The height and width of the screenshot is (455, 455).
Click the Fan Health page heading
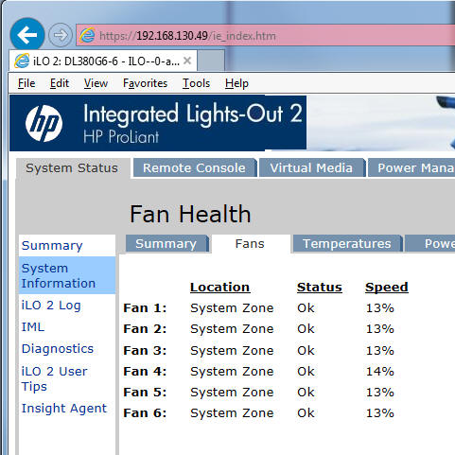(x=190, y=214)
